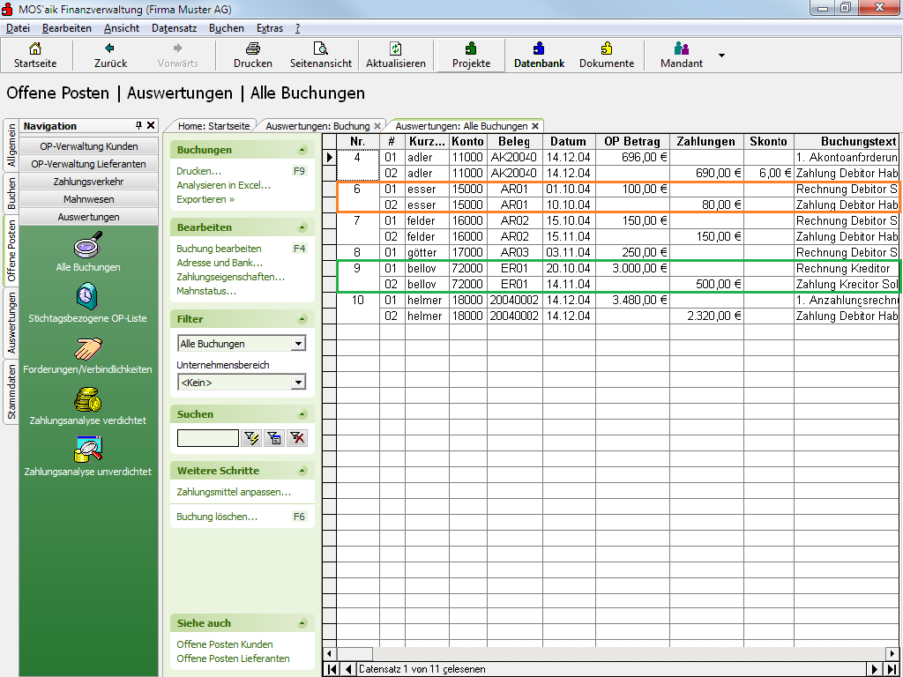Toggle the Navigation panel pin

coord(138,126)
